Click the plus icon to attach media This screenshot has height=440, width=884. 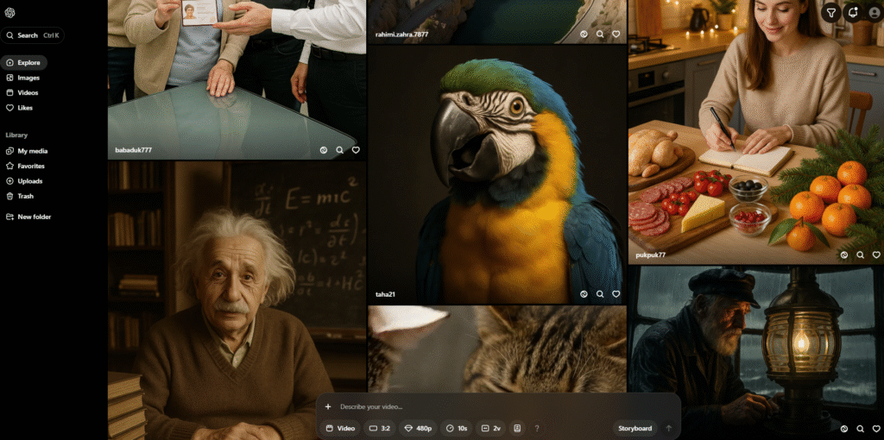click(328, 406)
